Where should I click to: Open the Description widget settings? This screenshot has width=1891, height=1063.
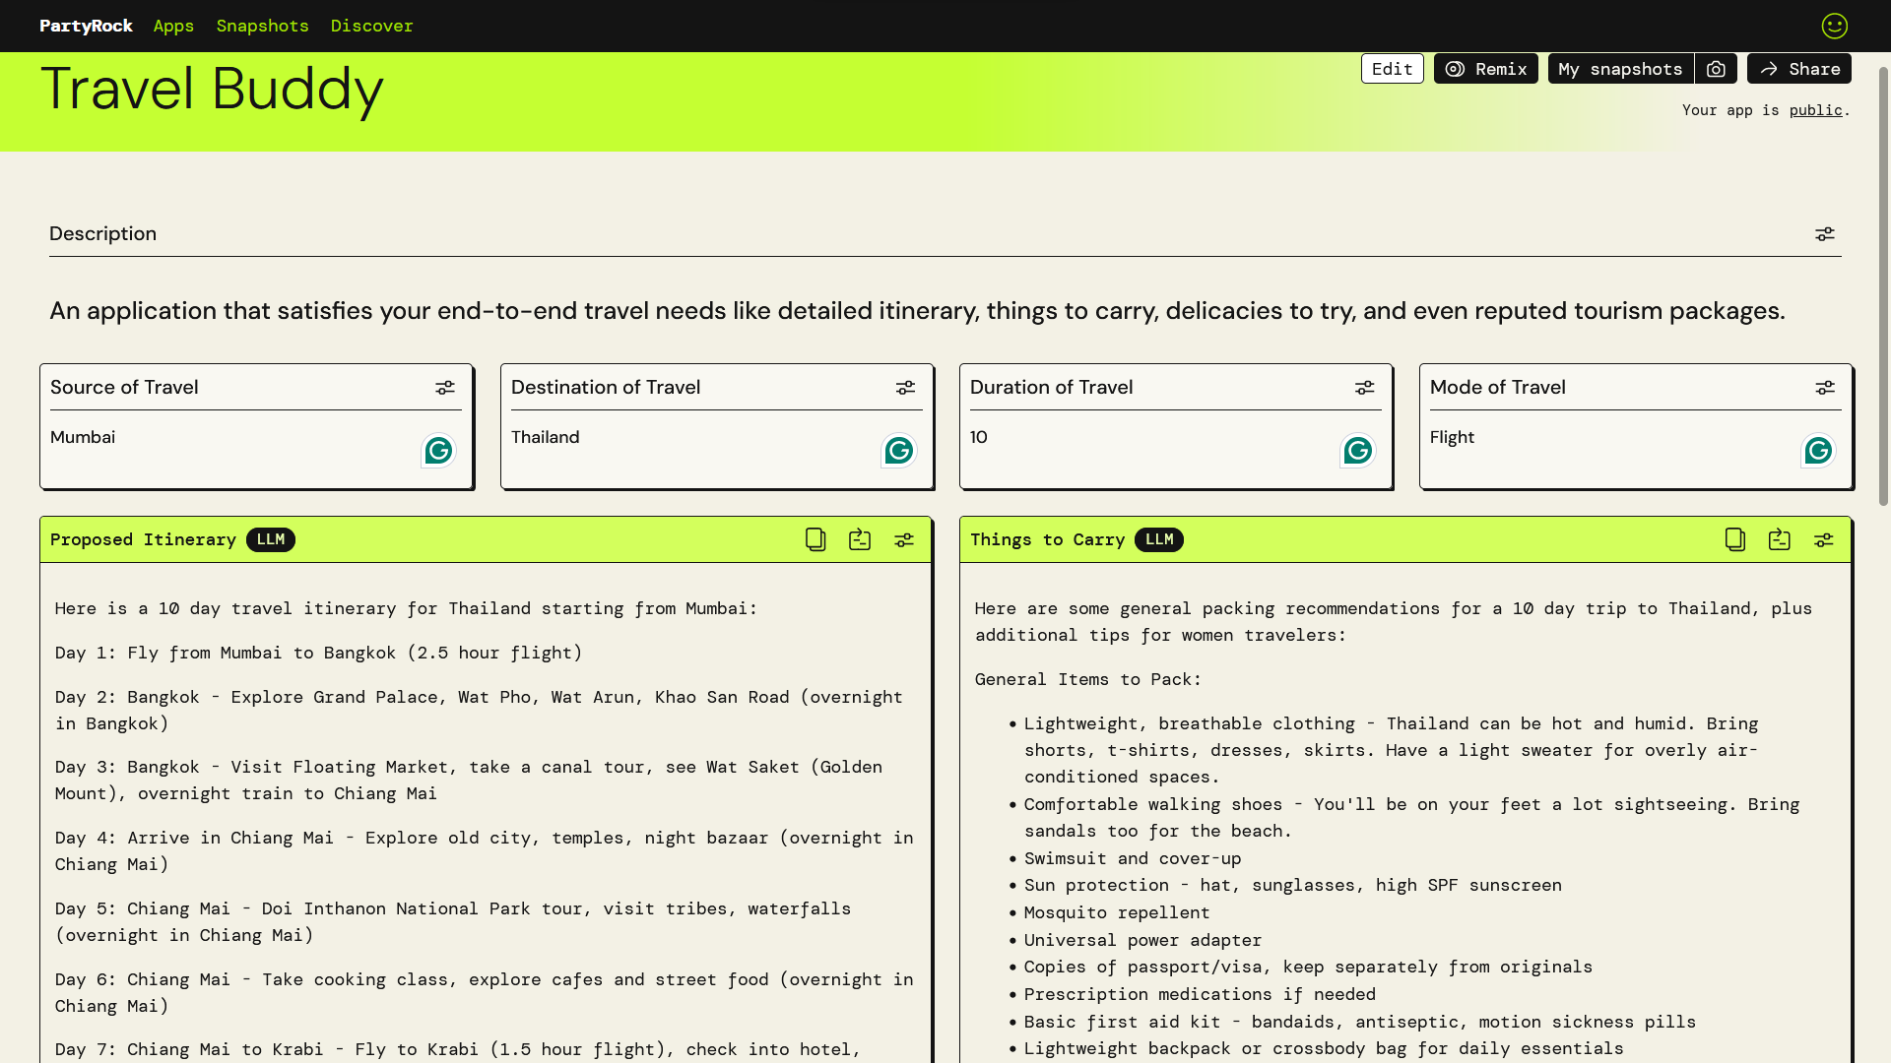click(x=1825, y=234)
